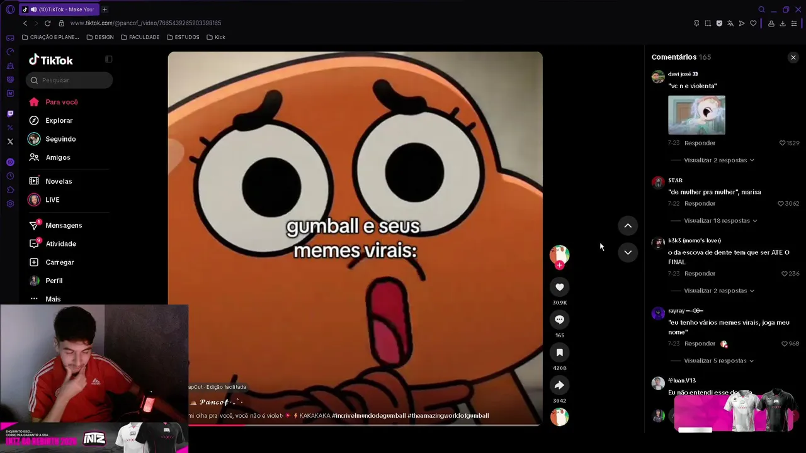This screenshot has width=806, height=453.
Task: Expand 'Visualizar 2 respostas' under k3k3's comment
Action: click(719, 291)
